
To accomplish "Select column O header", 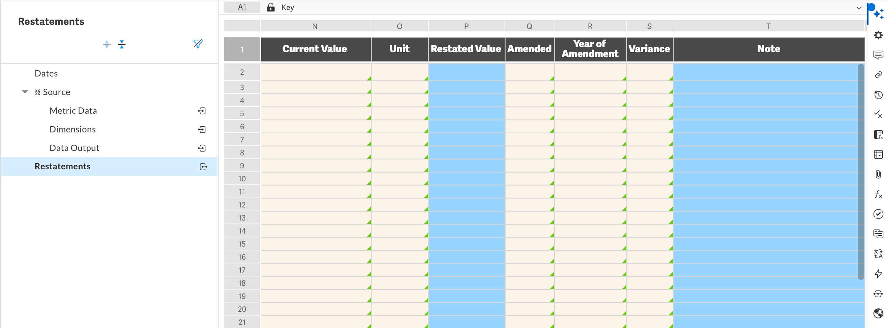I will (x=400, y=26).
